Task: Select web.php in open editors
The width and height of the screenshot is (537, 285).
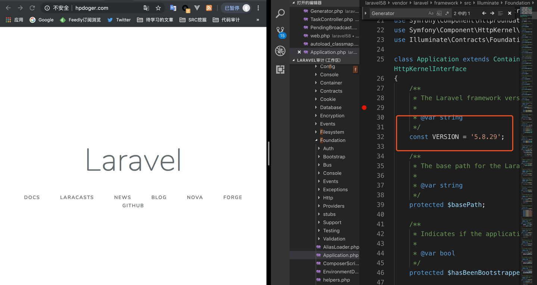Action: click(x=320, y=36)
